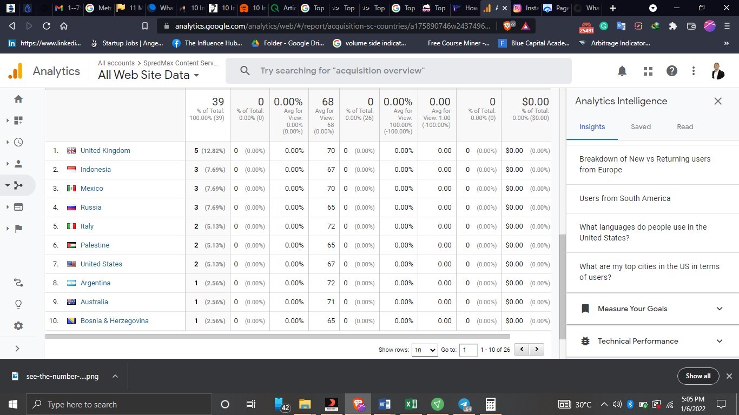Close the Analytics Intelligence panel

click(x=718, y=101)
